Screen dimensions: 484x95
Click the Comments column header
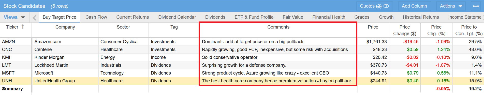point(278,27)
